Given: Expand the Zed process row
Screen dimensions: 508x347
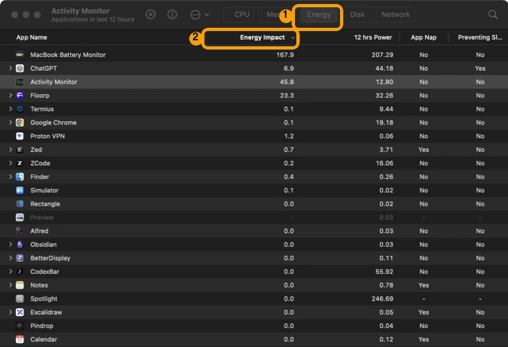Looking at the screenshot, I should coord(11,150).
